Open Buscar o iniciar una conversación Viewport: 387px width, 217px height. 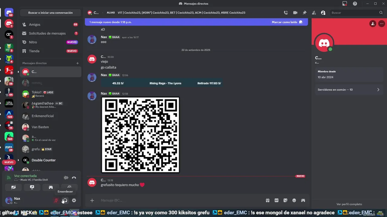point(50,13)
